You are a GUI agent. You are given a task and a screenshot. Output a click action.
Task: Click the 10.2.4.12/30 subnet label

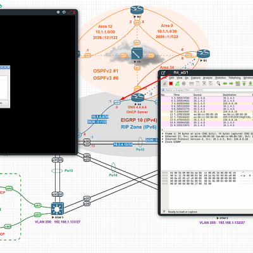(x=123, y=144)
